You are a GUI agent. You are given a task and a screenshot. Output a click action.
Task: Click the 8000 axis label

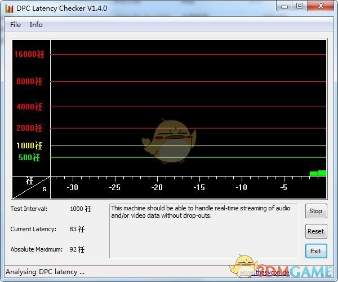[29, 81]
